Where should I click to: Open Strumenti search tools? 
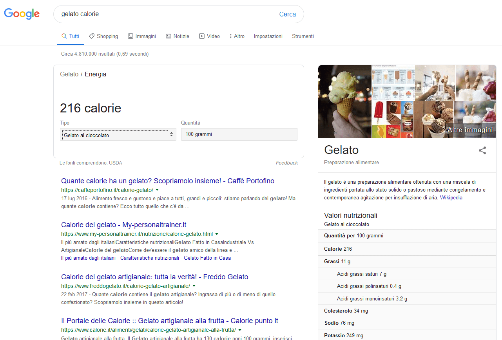303,36
